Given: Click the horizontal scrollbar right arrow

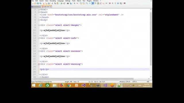Looking at the screenshot, I should (149, 79).
